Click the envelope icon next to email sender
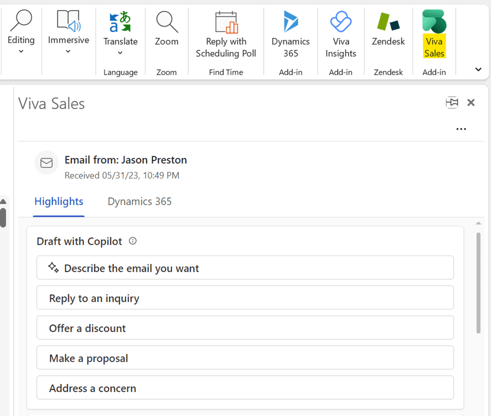Screen dimensions: 491x416 click(x=46, y=163)
